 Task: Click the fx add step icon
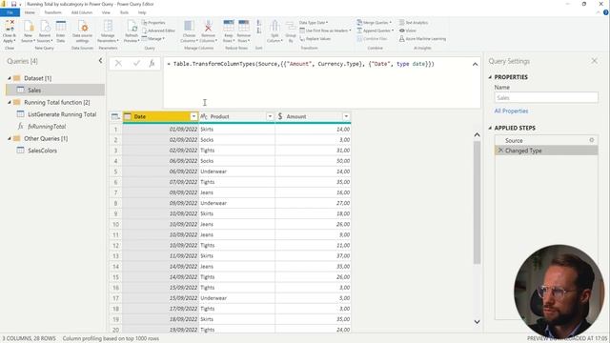(x=152, y=64)
